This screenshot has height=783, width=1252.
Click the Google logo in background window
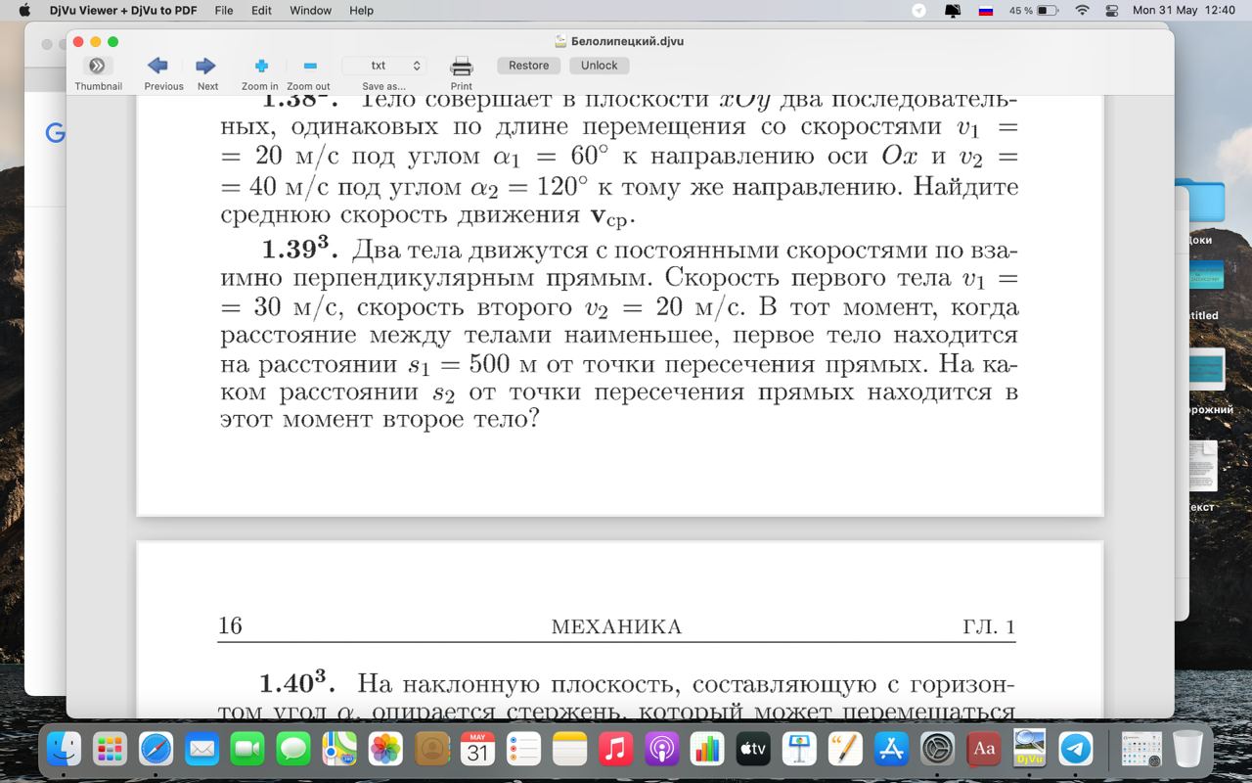pyautogui.click(x=55, y=133)
